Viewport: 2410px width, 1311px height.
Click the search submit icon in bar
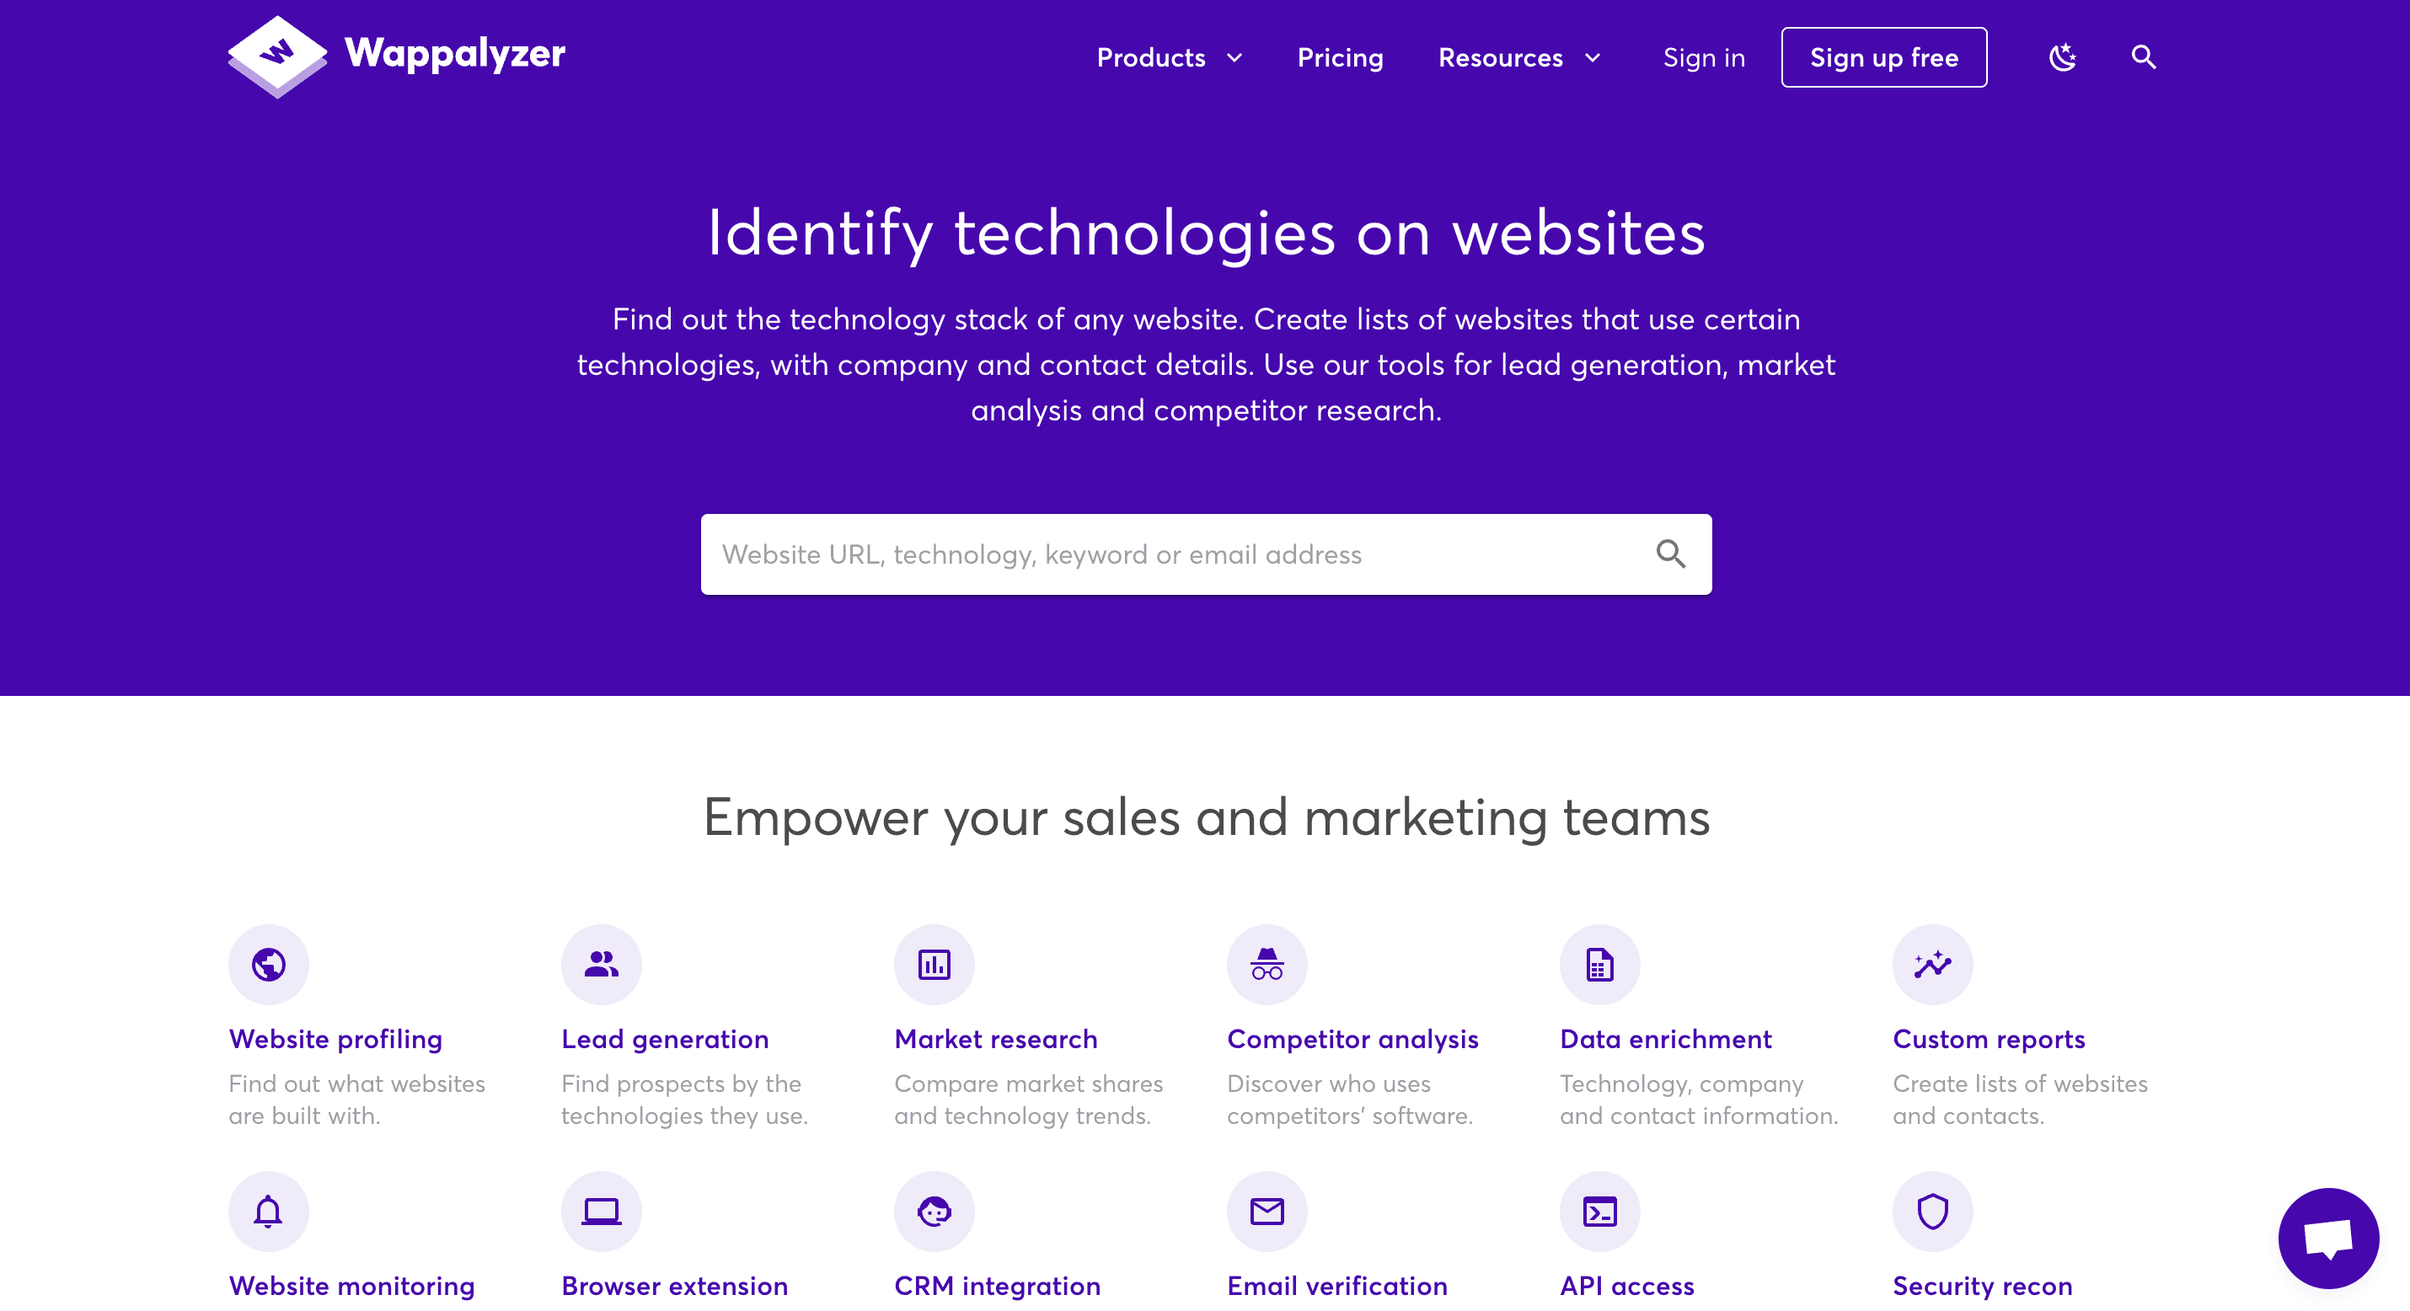pos(1673,554)
